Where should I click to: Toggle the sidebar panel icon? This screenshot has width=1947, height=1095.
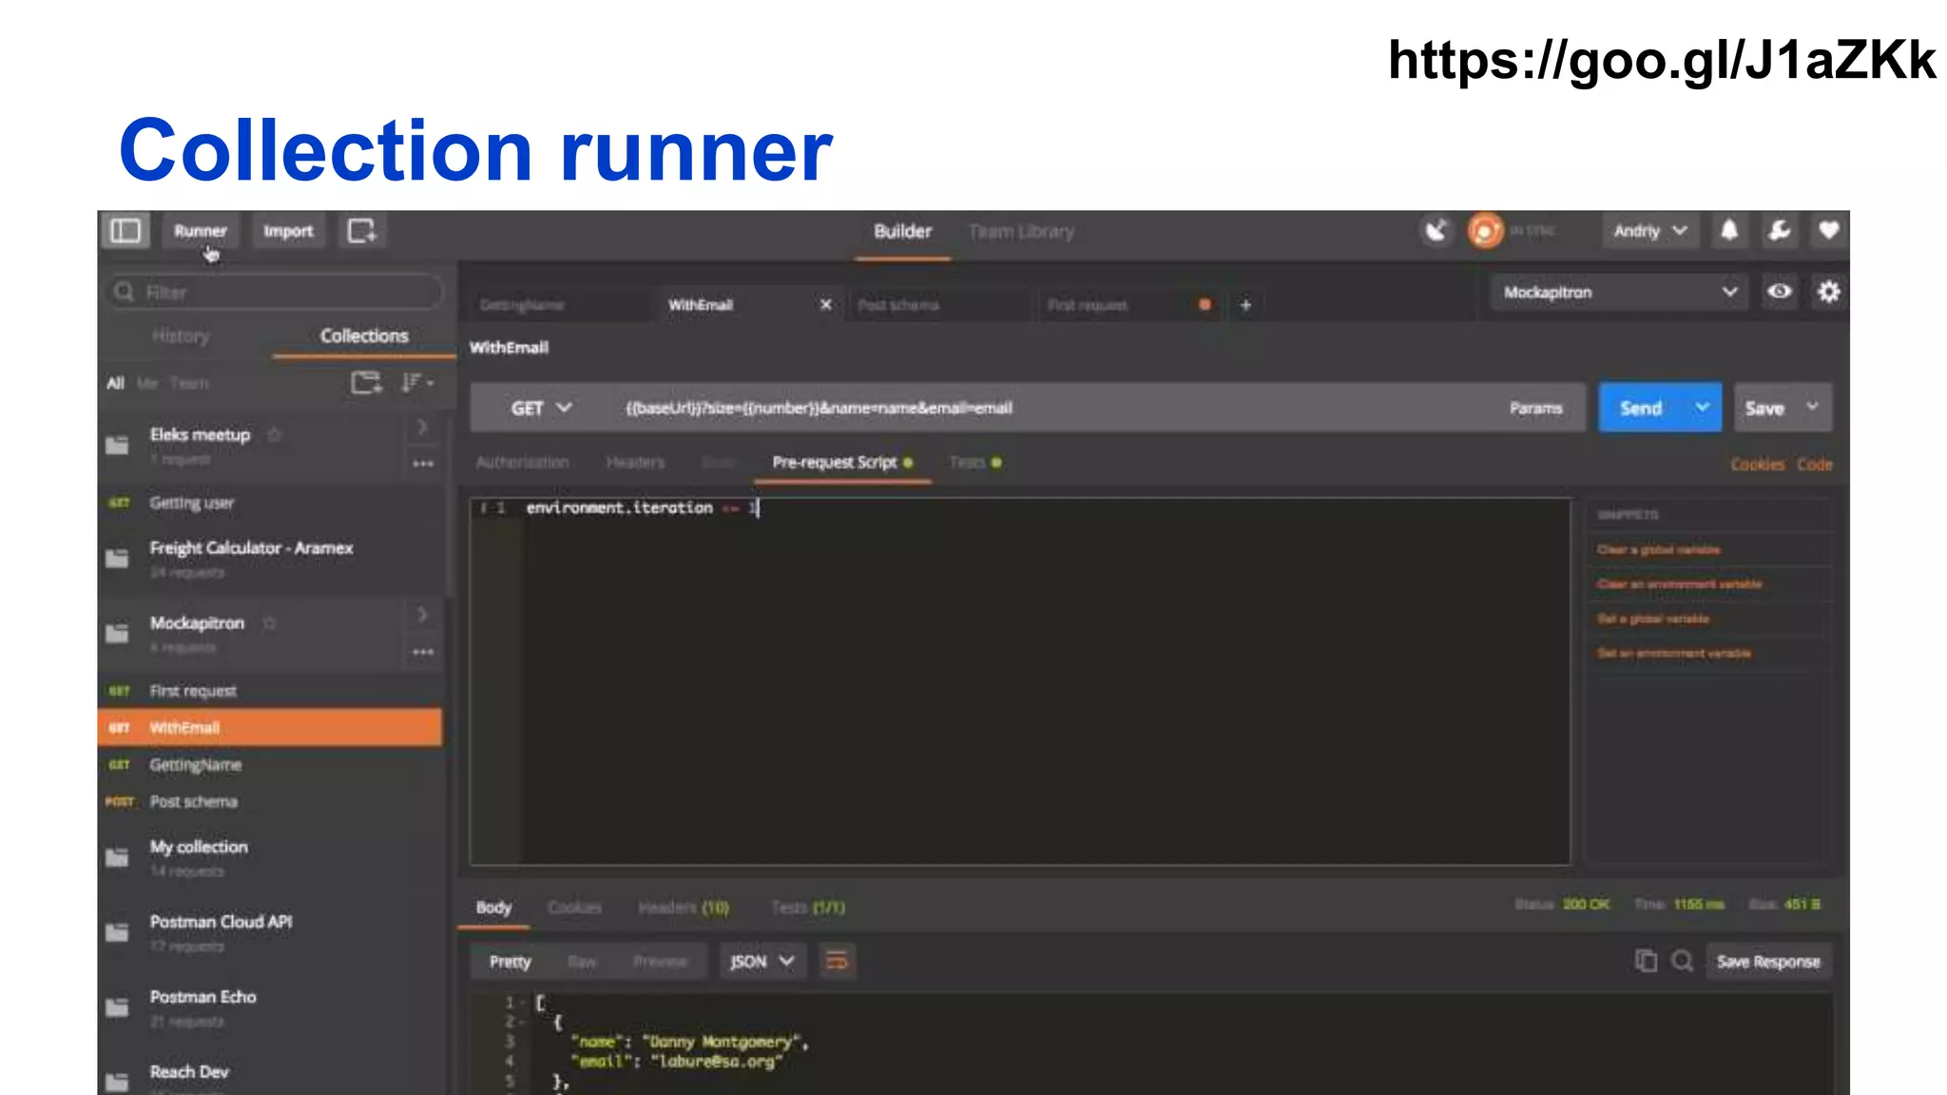point(125,231)
